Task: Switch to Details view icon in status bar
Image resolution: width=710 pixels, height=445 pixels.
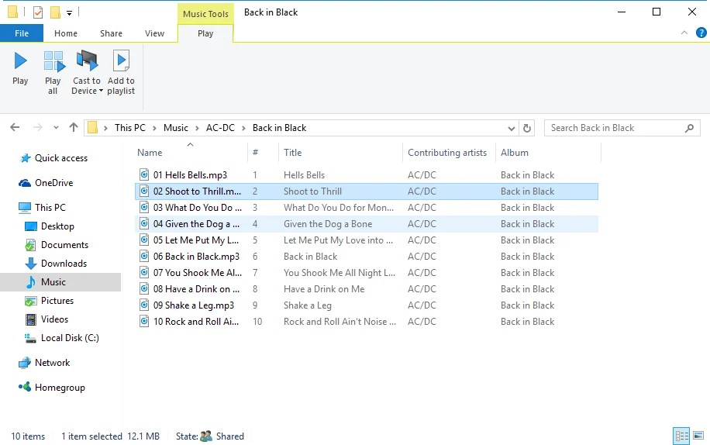Action: click(x=681, y=436)
